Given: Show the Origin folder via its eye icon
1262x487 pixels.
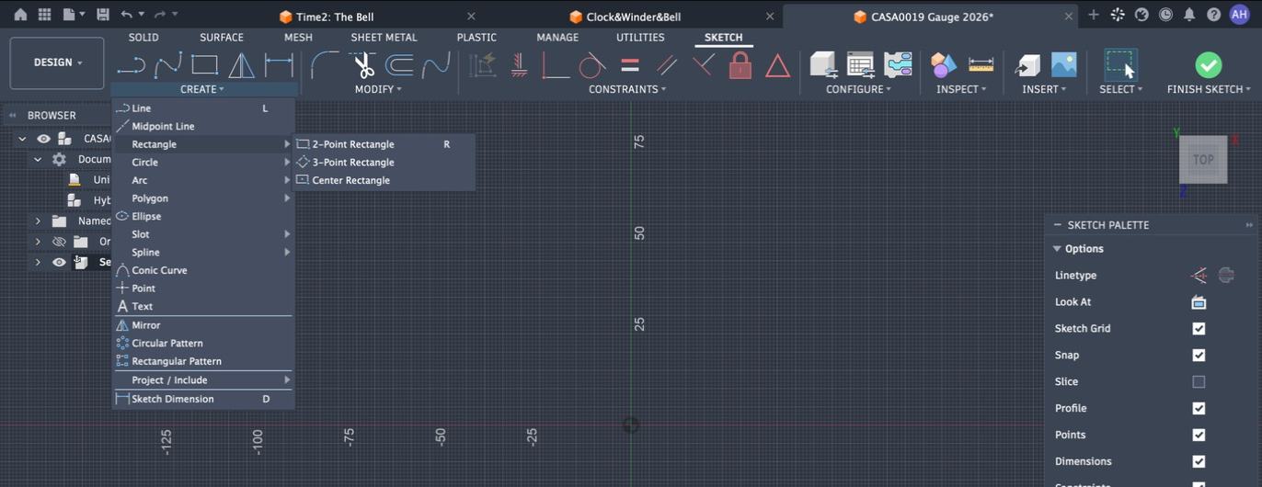Looking at the screenshot, I should (60, 242).
